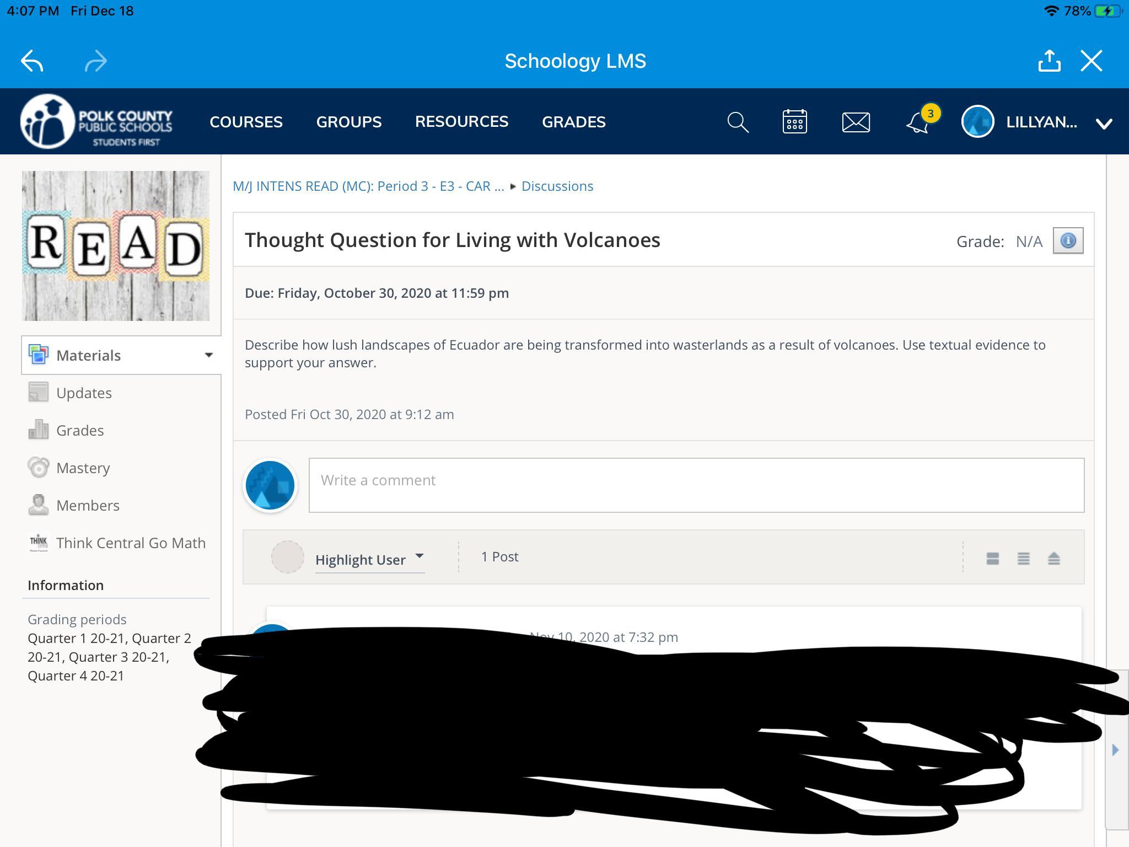Click Polk County Public Schools logo
This screenshot has height=847, width=1129.
(96, 122)
